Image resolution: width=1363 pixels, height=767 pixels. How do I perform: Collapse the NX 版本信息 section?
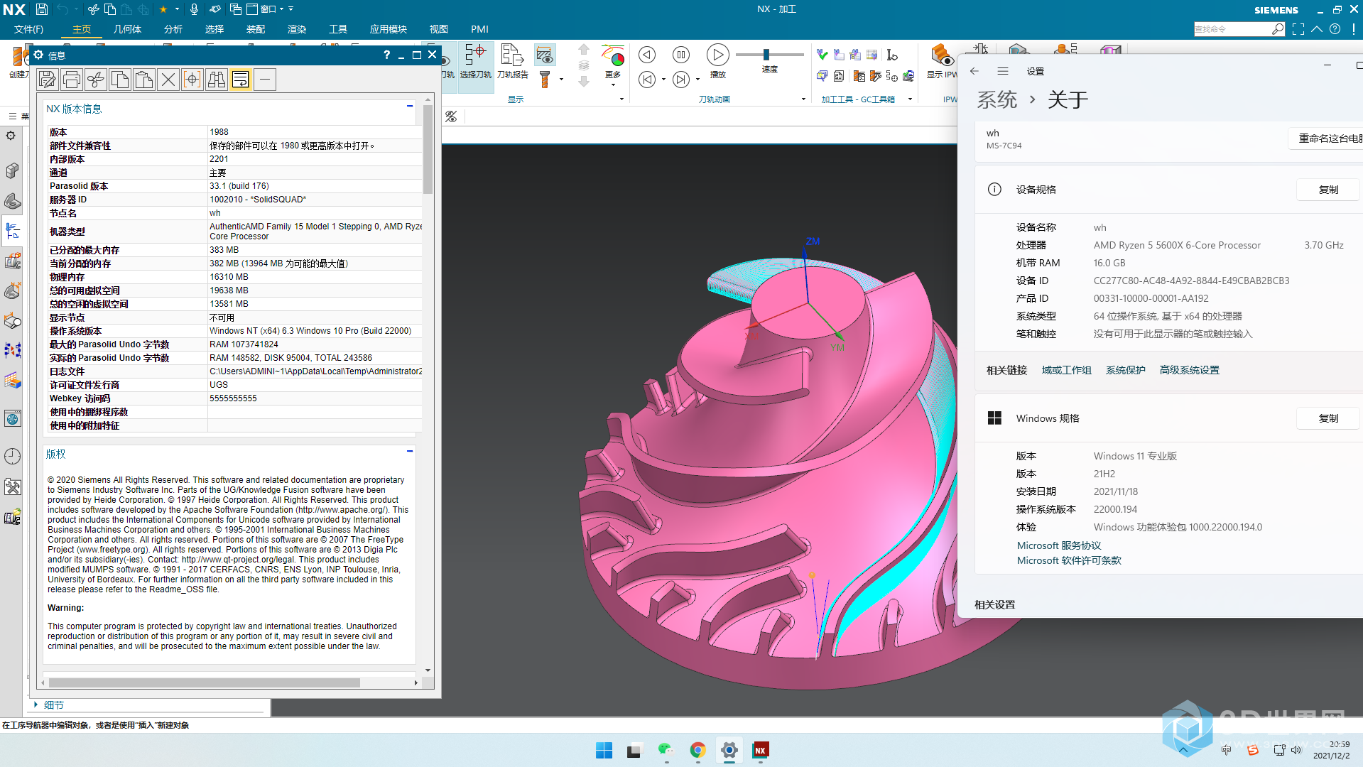point(410,107)
